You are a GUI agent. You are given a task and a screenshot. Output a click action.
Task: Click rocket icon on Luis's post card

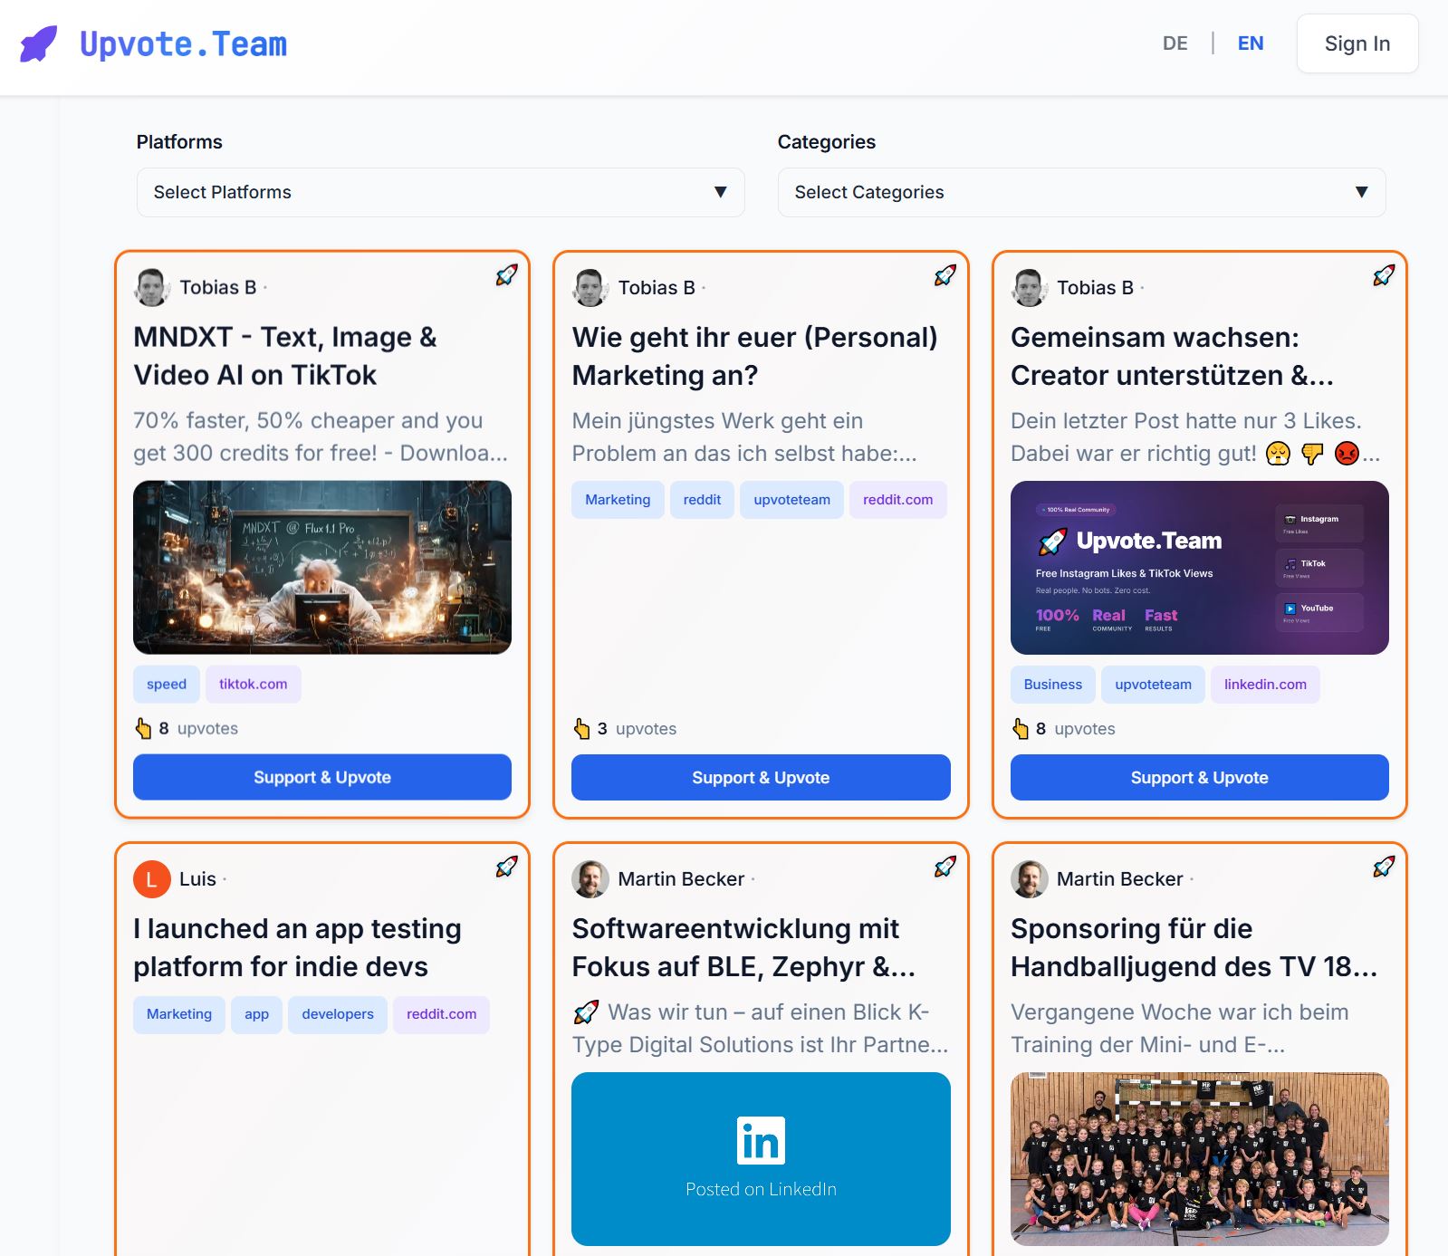(x=506, y=867)
